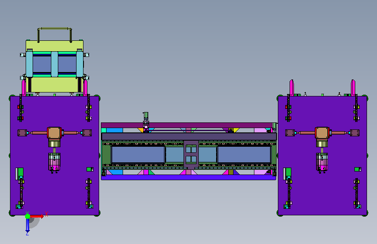Image resolution: width=377 pixels, height=244 pixels.
Task: Select the middle light-blue strap on the cabinet
Action: [x=55, y=64]
